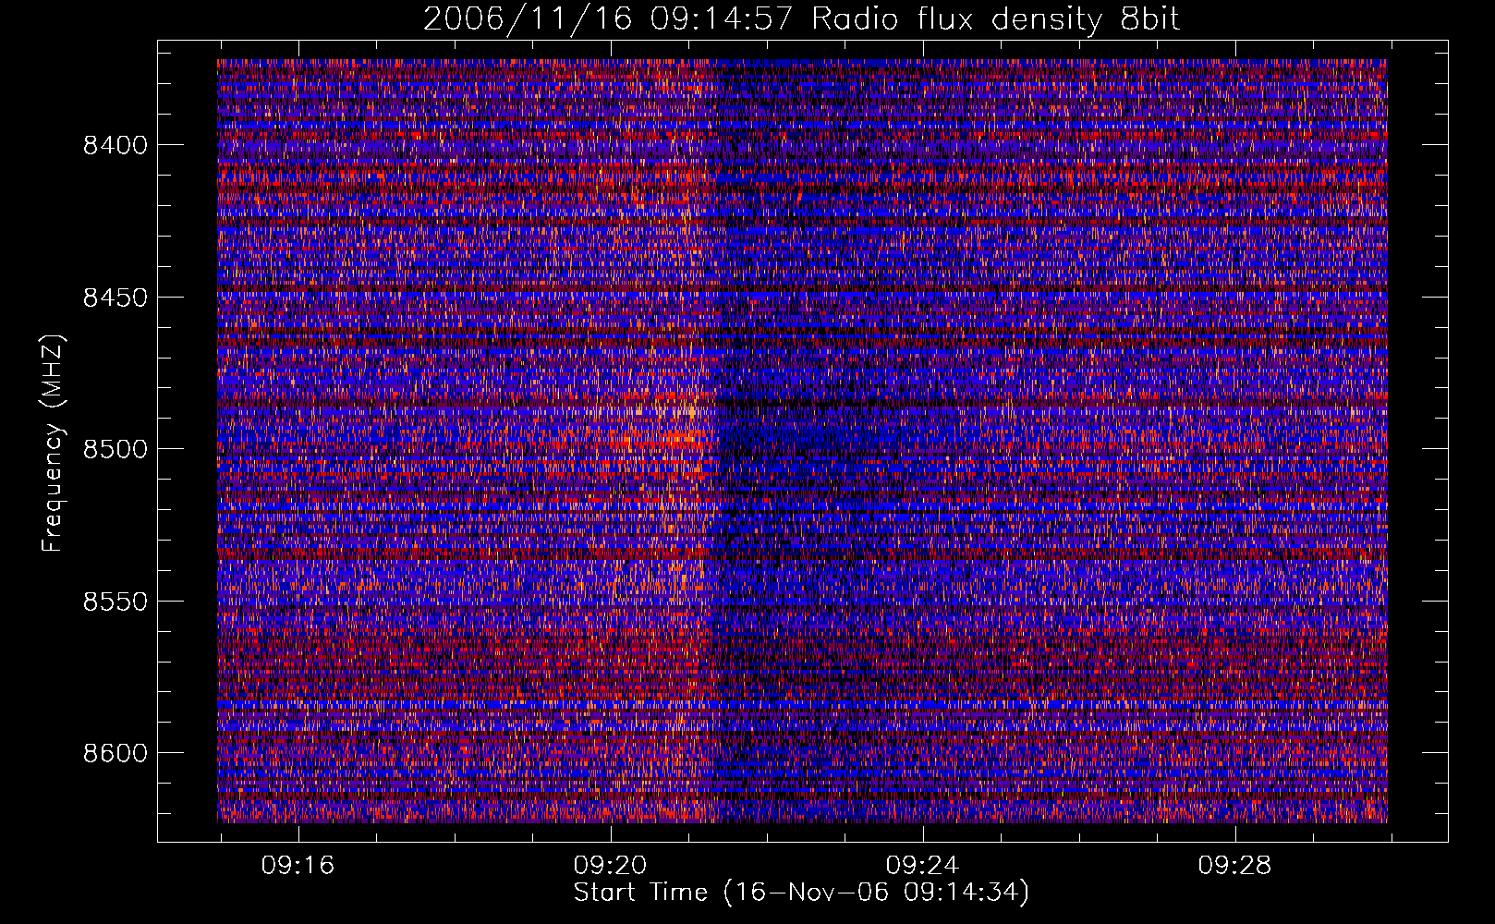Click the 09:24 time axis label

(x=922, y=866)
